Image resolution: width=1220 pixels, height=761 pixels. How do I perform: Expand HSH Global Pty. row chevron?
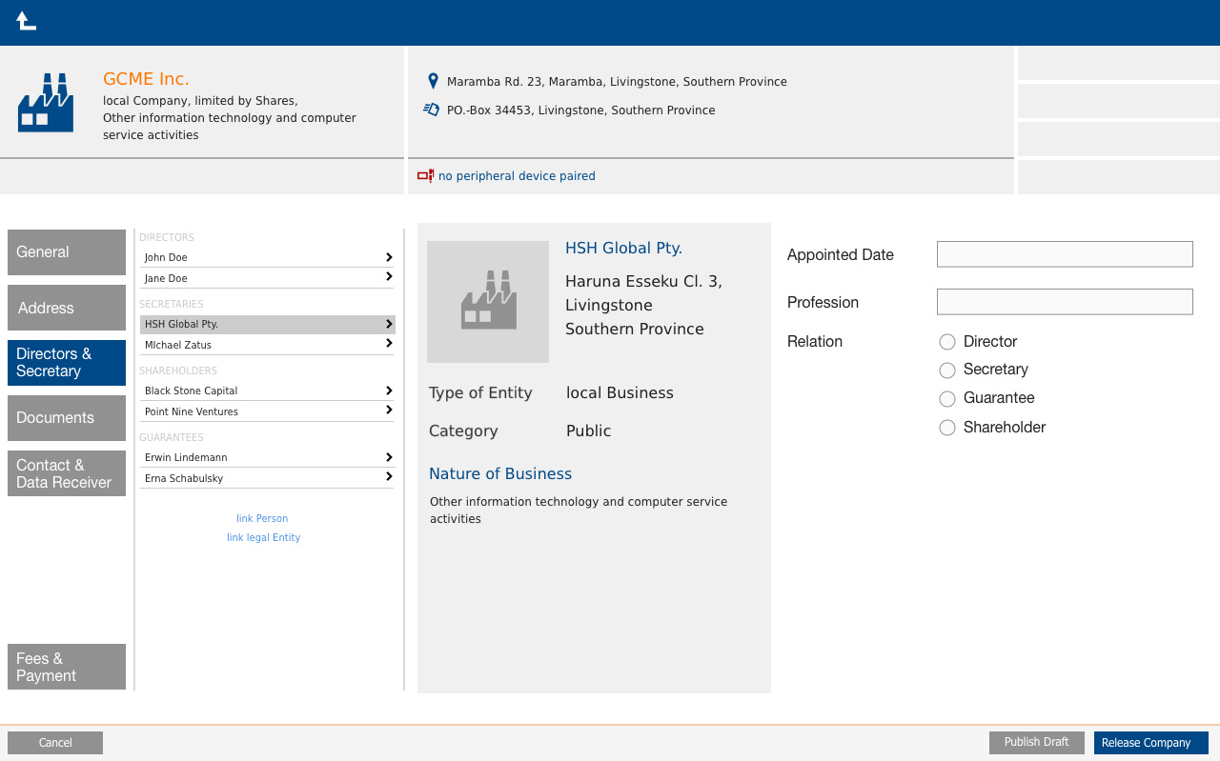(x=389, y=324)
